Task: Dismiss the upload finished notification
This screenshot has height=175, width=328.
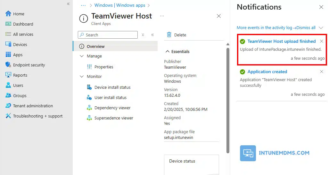Action: [322, 41]
